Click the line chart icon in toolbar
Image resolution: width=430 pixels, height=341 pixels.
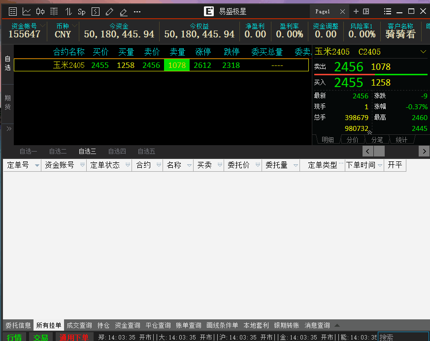[x=27, y=11]
